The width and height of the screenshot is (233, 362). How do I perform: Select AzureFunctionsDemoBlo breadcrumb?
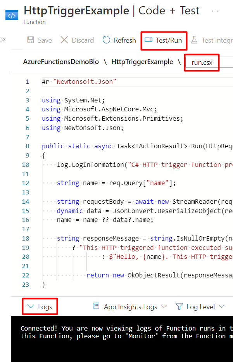tap(61, 62)
